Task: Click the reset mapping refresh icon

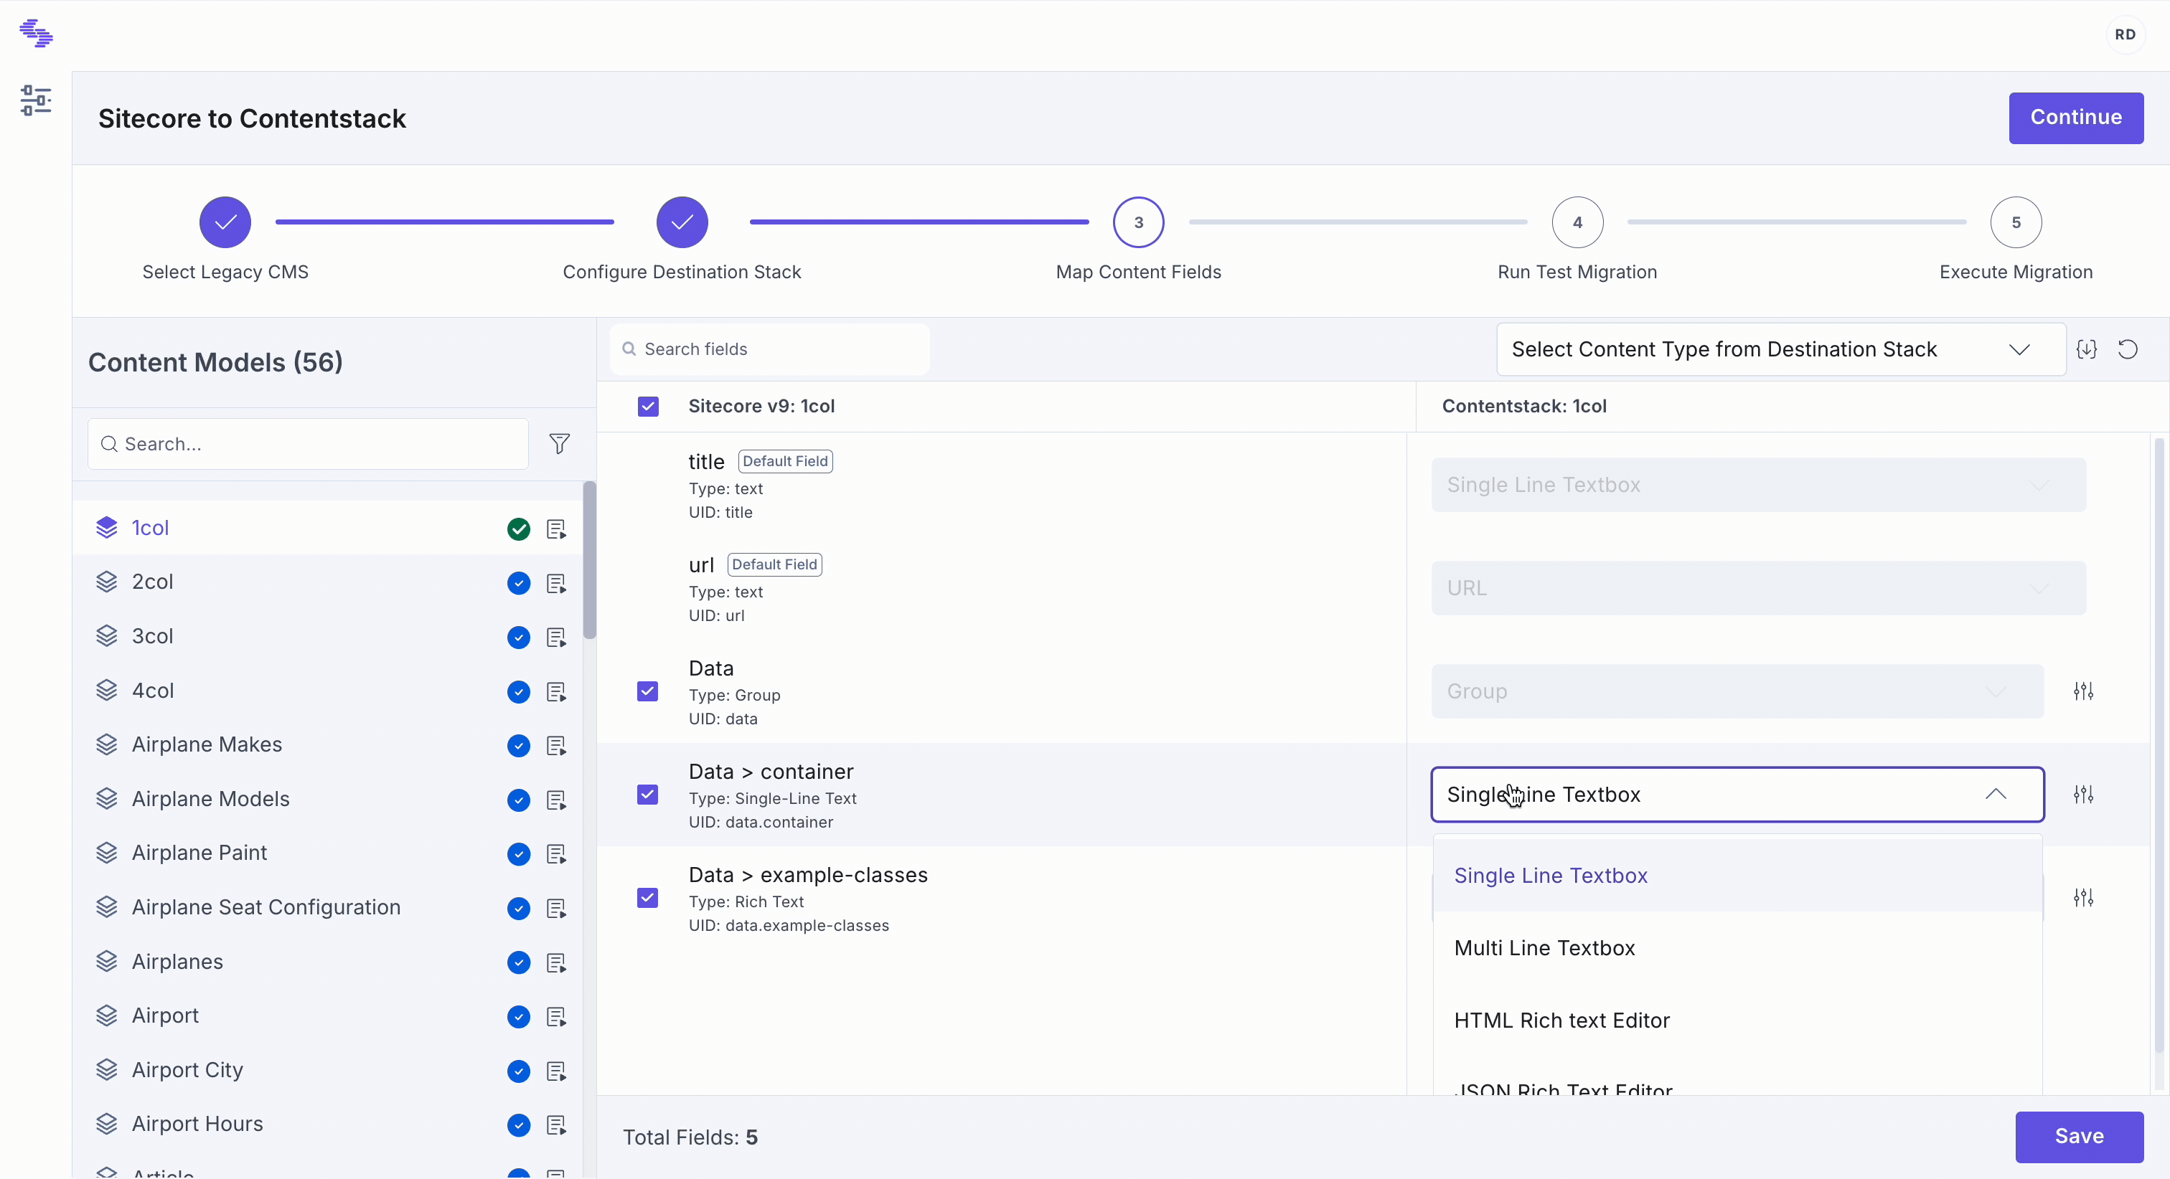Action: [x=2128, y=349]
